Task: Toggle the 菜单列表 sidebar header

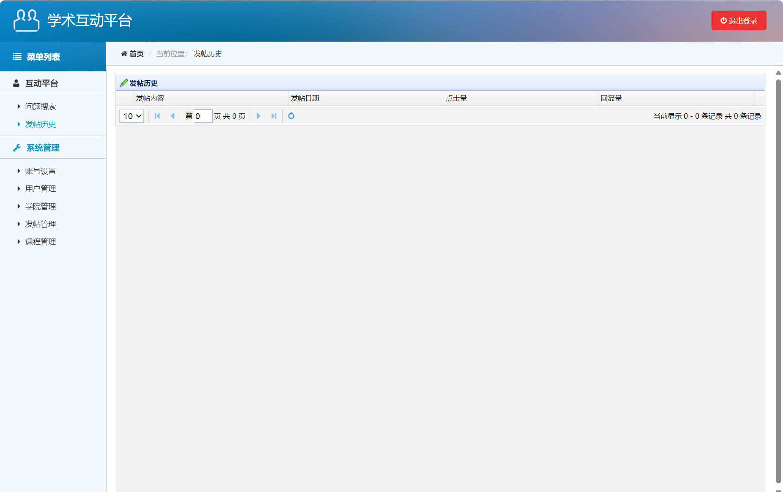Action: click(43, 57)
